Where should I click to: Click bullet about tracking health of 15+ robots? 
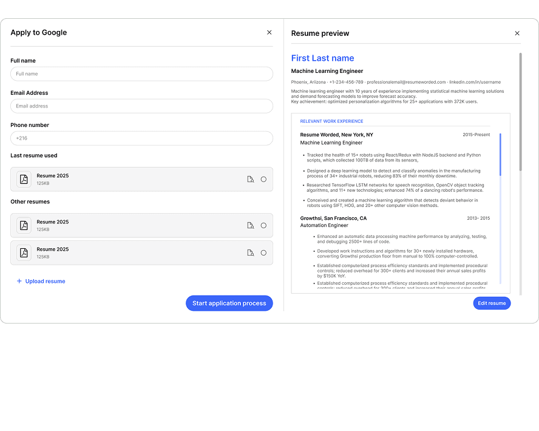(x=393, y=158)
